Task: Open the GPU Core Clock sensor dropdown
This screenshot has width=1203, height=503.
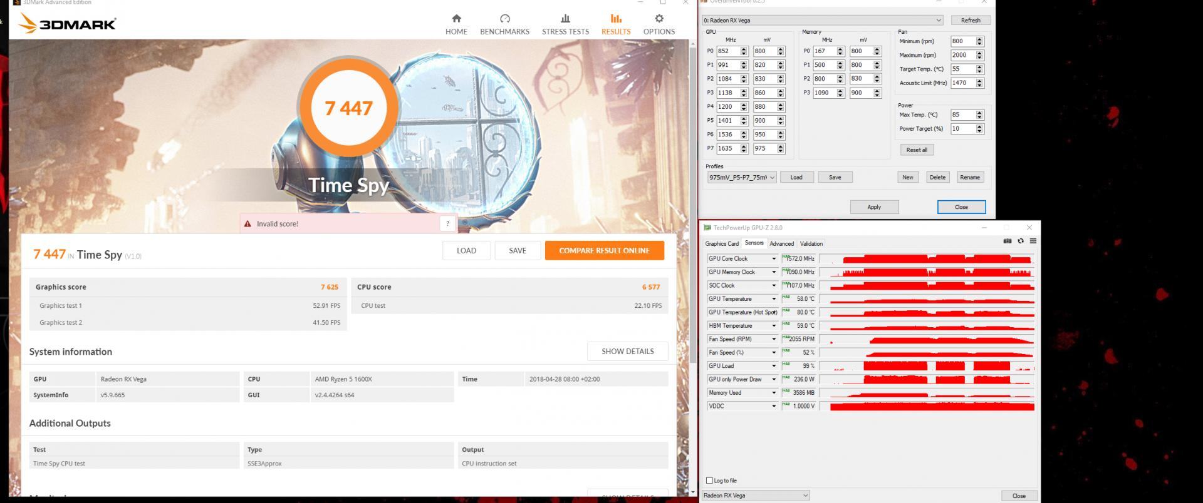Action: coord(774,258)
